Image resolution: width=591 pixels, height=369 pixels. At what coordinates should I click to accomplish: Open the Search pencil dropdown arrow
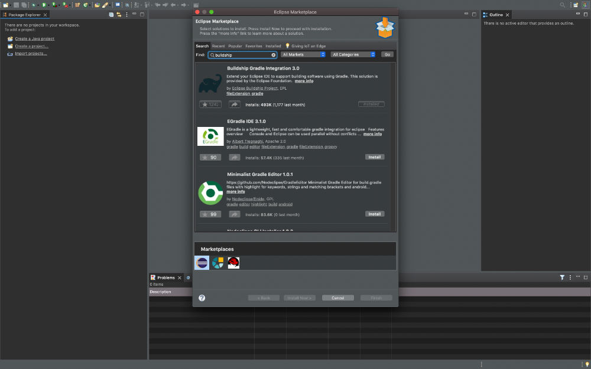[110, 5]
